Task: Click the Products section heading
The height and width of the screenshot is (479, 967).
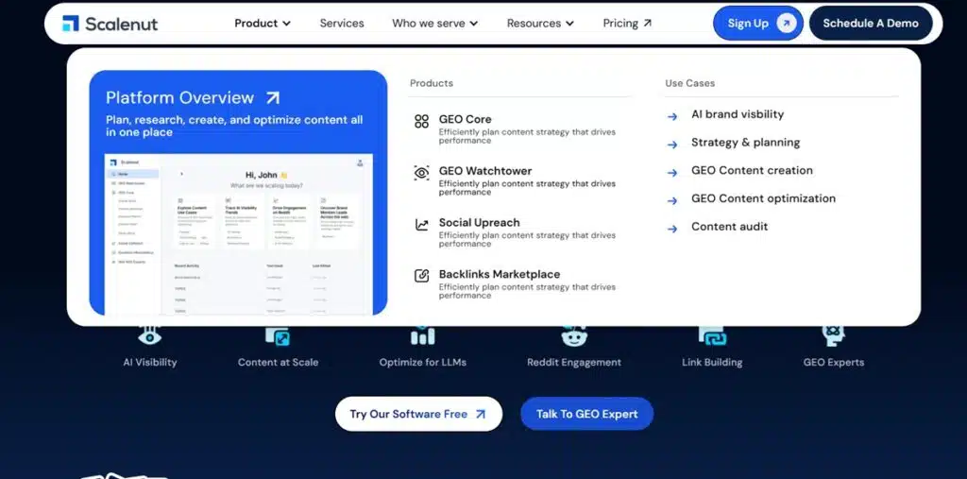Action: (432, 83)
